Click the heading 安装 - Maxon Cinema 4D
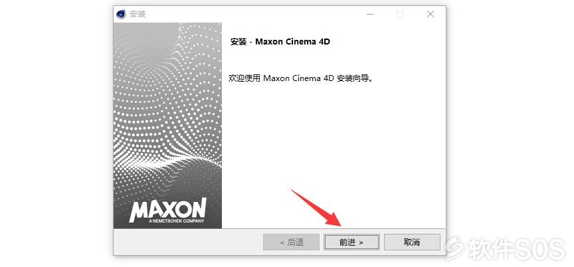The width and height of the screenshot is (574, 267). click(x=280, y=42)
